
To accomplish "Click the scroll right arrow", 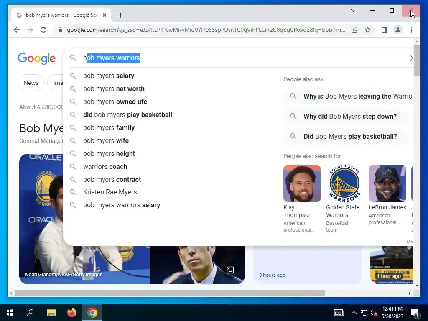I will (410, 293).
